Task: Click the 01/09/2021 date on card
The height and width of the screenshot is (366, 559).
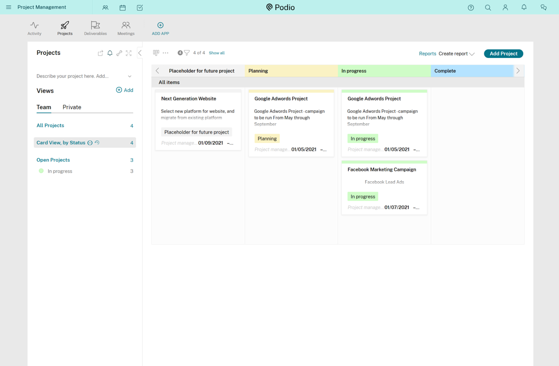Action: (x=210, y=143)
